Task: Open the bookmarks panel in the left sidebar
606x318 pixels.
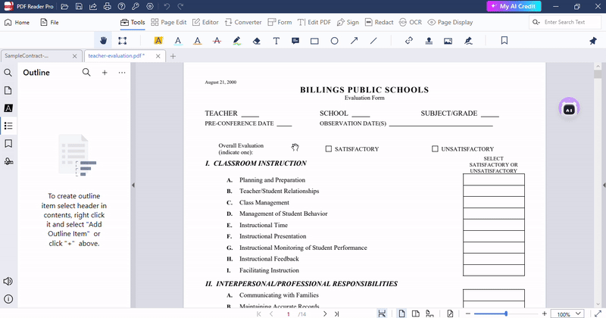Action: (8, 144)
